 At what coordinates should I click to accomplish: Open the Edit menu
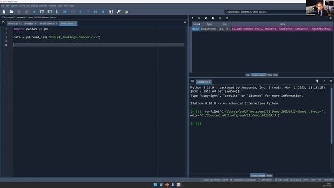point(7,6)
